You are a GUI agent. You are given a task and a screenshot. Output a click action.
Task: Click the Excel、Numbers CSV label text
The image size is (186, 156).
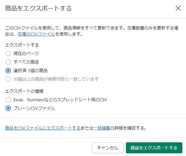tap(60, 100)
